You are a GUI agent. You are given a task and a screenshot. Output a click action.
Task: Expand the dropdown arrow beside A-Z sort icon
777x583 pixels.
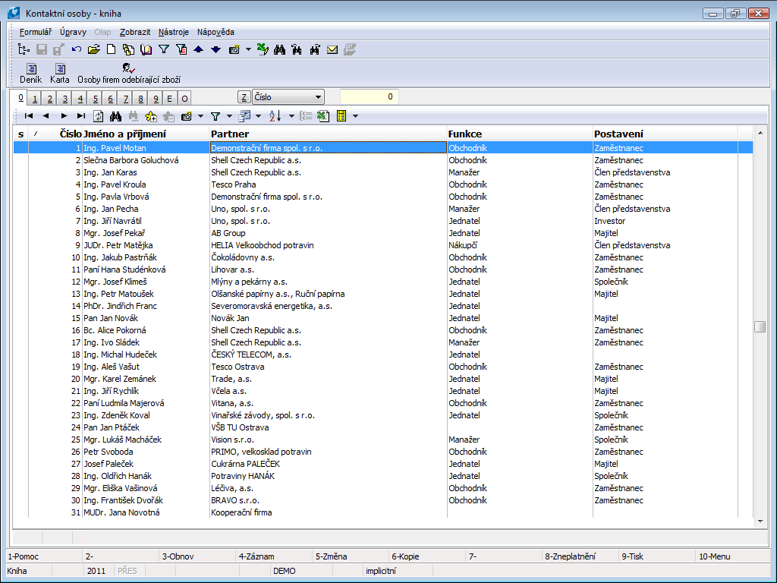coord(291,116)
